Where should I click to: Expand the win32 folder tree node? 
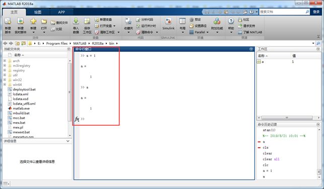[5, 80]
